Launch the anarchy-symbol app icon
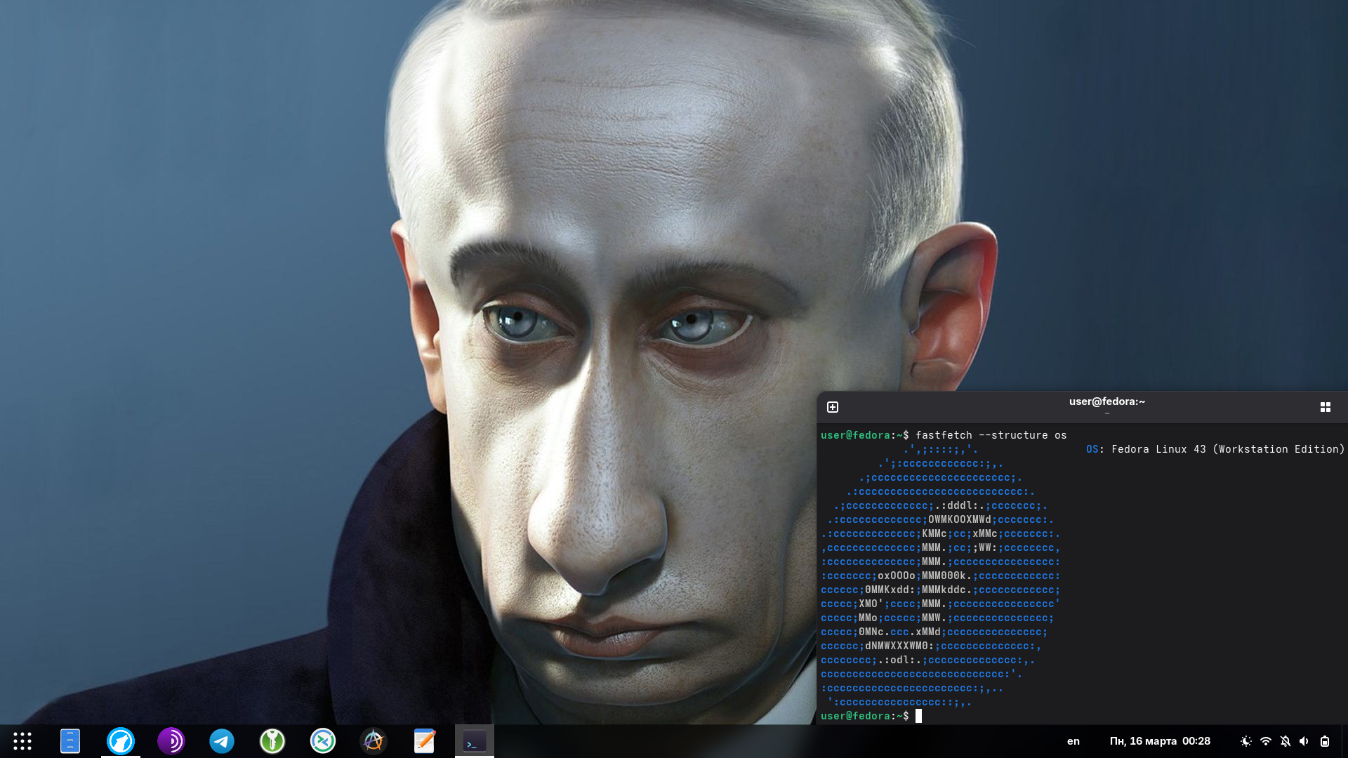The height and width of the screenshot is (758, 1348). 374,741
